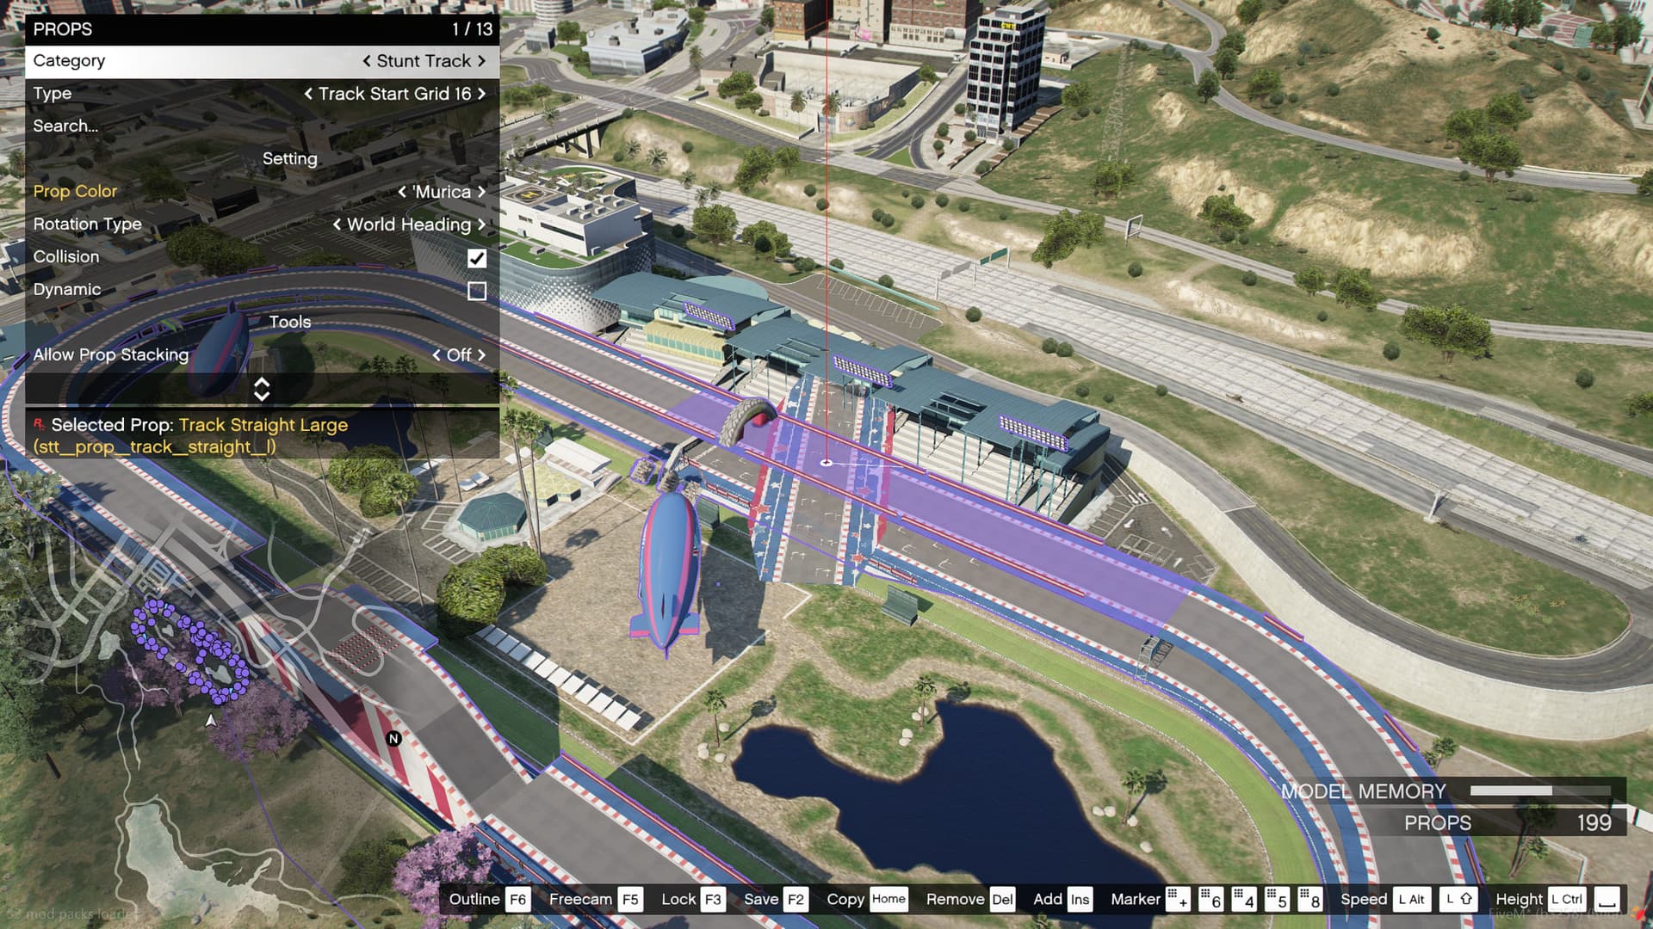
Task: Click the Marker label in bottom bar
Action: tap(1136, 899)
